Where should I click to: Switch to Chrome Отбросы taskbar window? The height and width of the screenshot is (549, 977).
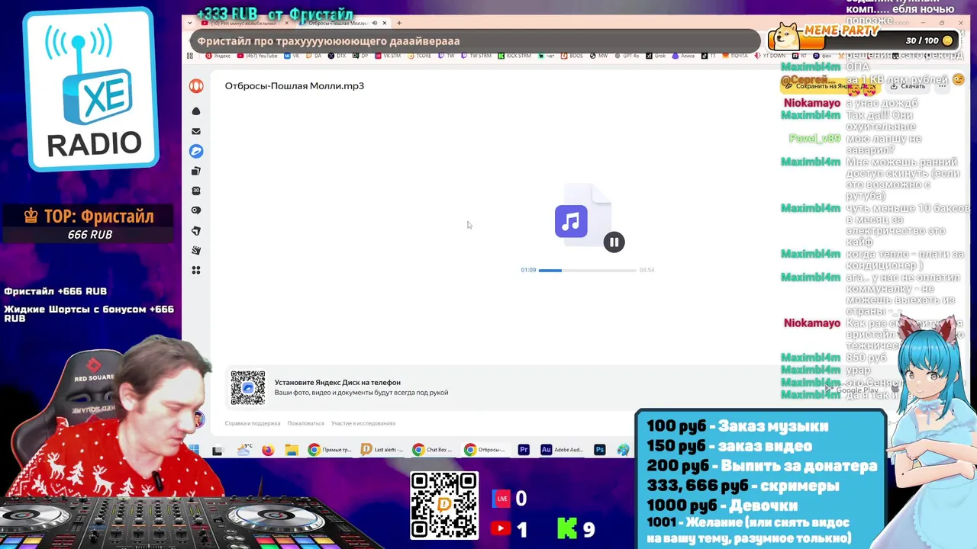pos(487,450)
